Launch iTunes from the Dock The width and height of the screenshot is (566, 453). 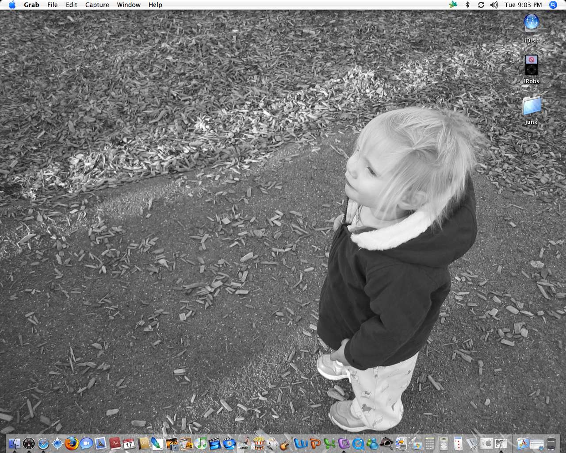point(201,443)
